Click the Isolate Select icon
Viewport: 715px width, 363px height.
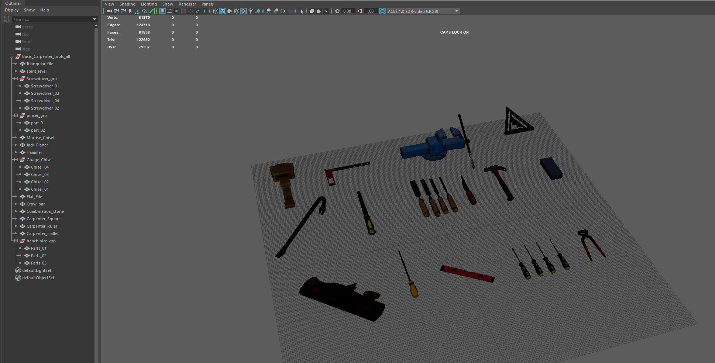pos(301,11)
